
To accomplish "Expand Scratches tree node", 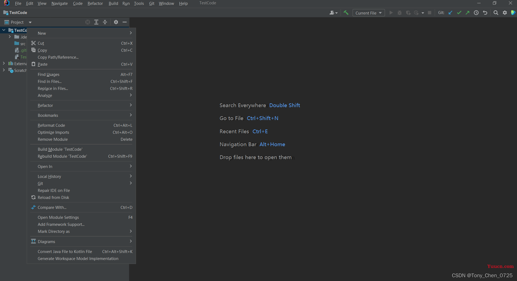I will [4, 70].
